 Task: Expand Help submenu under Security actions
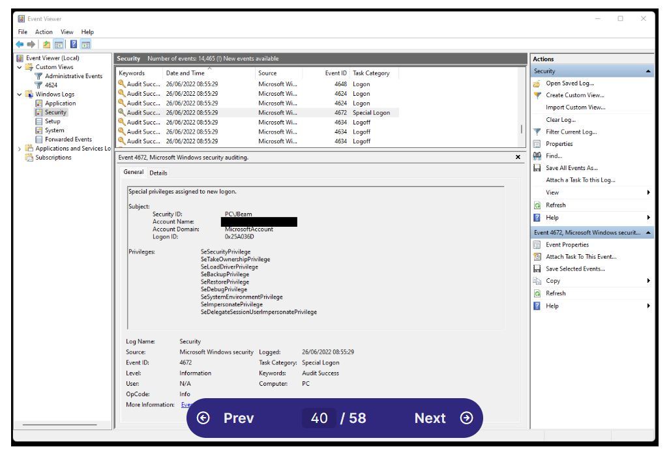pyautogui.click(x=649, y=218)
